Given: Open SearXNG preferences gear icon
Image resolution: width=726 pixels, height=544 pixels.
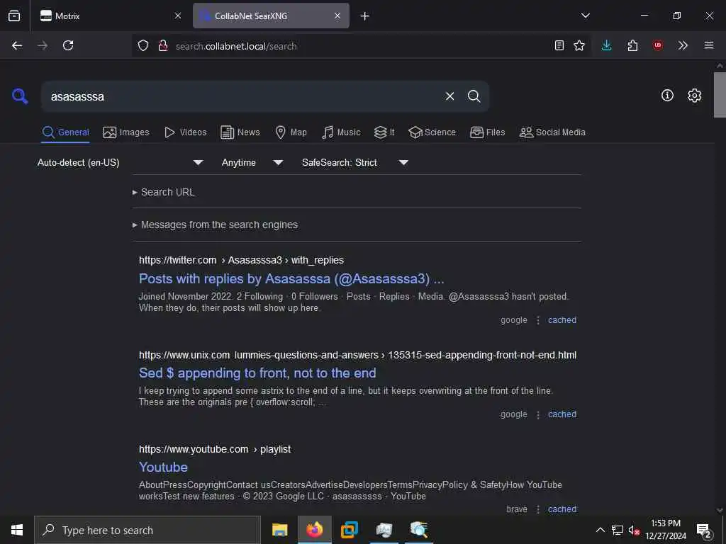Looking at the screenshot, I should pyautogui.click(x=694, y=96).
